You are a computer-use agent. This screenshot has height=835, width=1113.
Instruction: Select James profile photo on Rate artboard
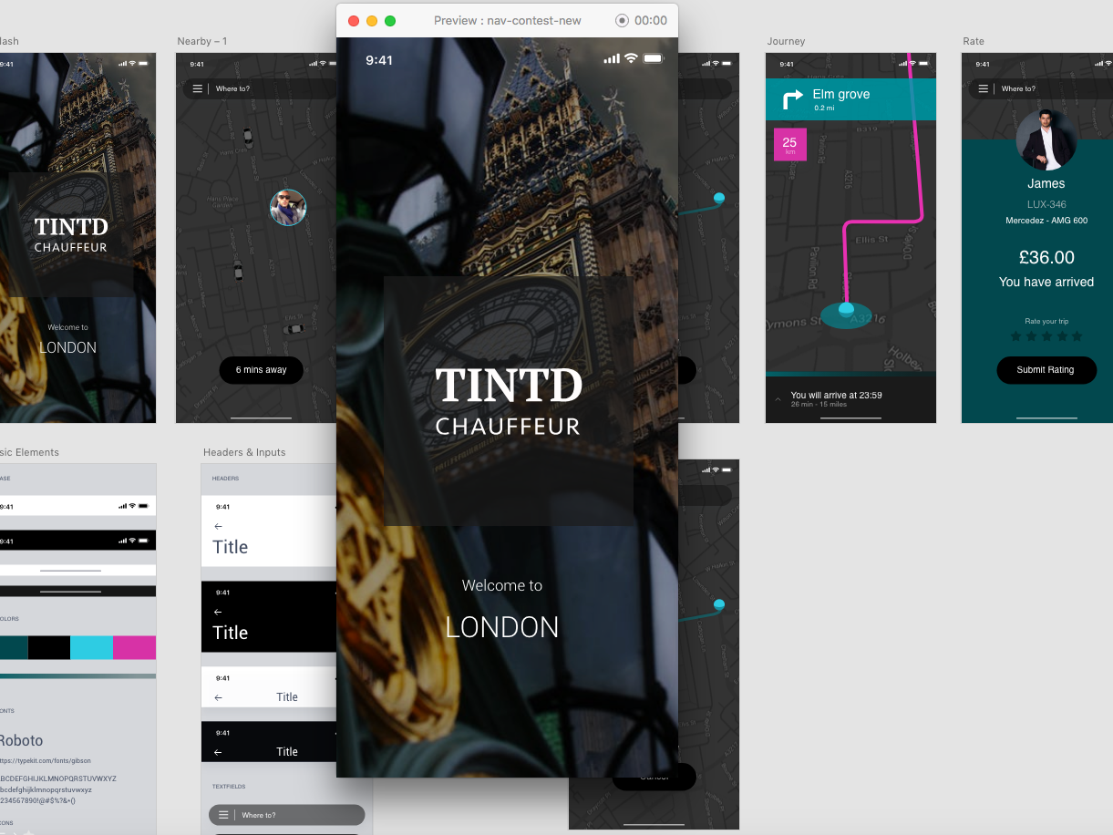click(1046, 139)
